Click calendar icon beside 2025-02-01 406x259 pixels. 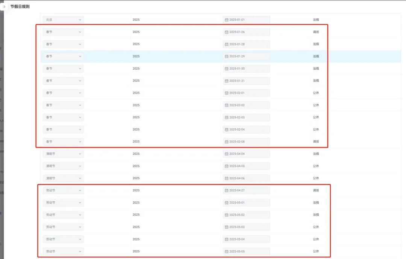click(x=226, y=93)
